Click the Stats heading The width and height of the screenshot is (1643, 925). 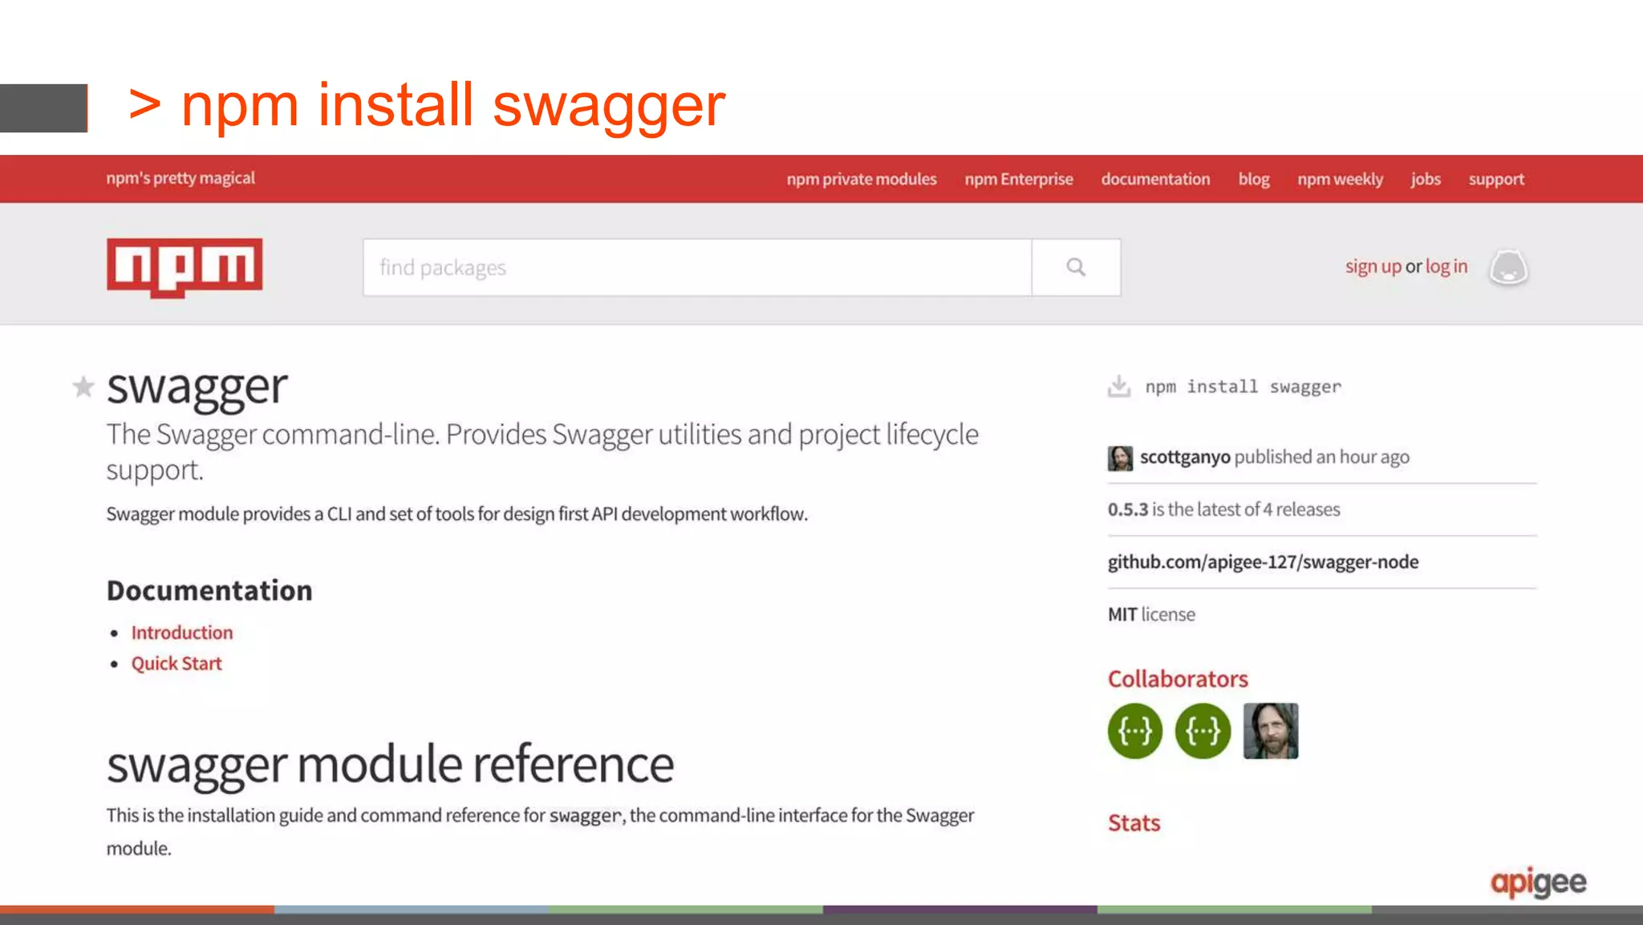point(1134,823)
